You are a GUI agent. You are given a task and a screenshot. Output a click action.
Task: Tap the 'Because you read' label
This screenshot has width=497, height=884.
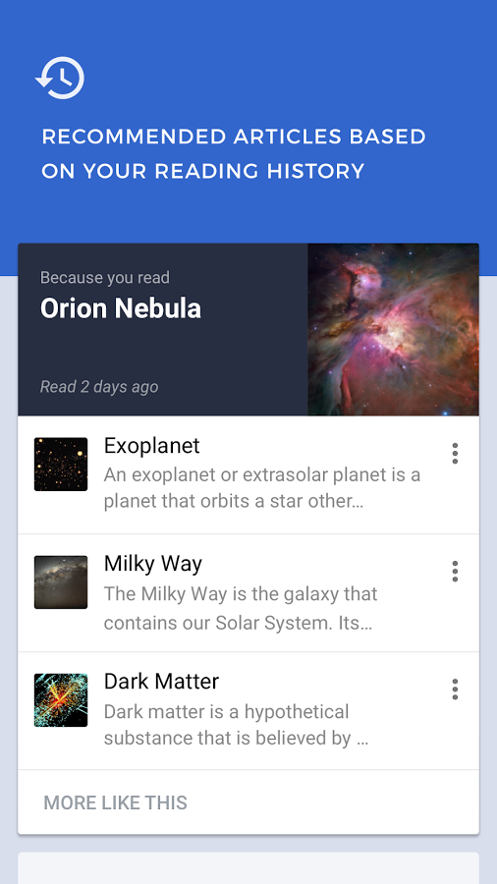105,277
